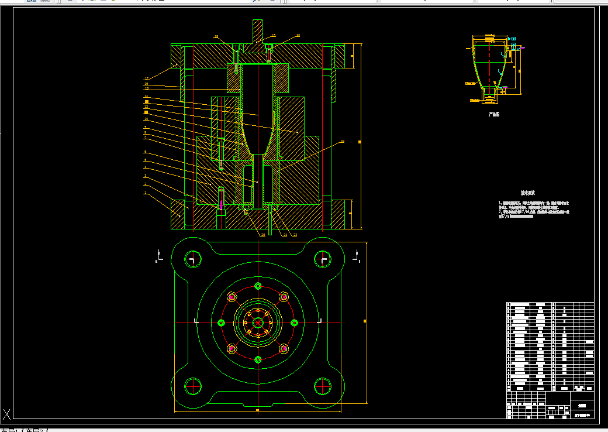
Task: Click the UCS X-axis icon in the corner
Action: (x=6, y=414)
